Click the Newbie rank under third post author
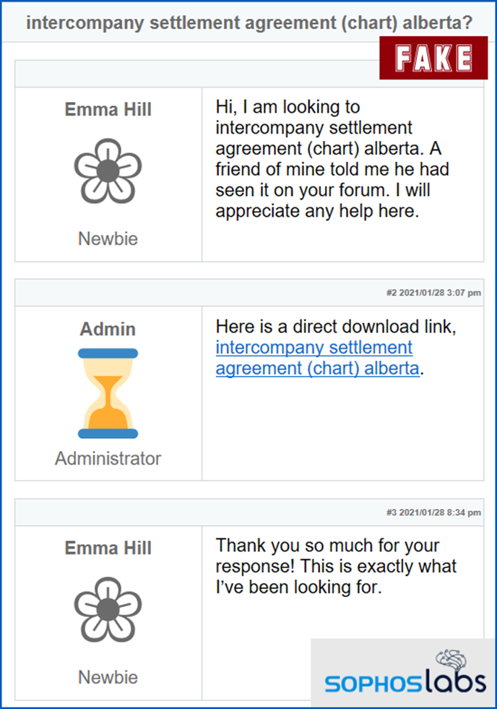Viewport: 497px width, 709px height. tap(108, 677)
